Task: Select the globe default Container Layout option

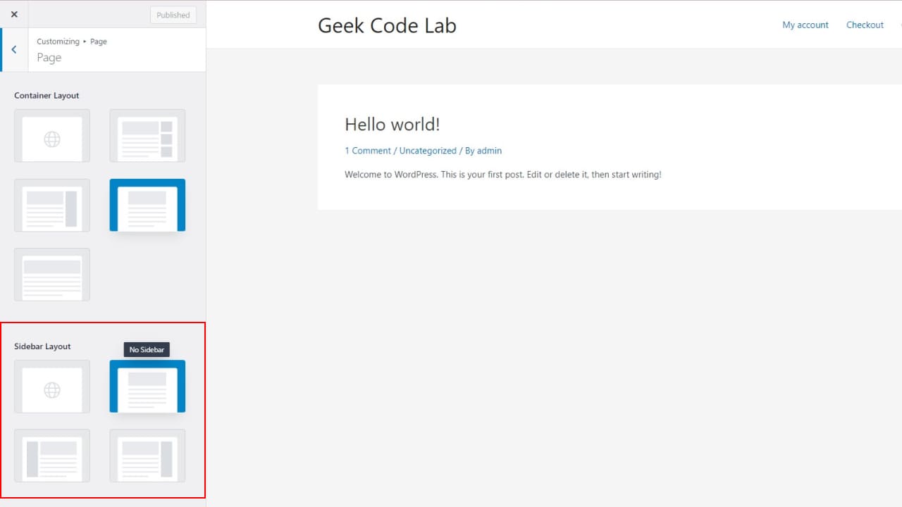Action: 51,136
